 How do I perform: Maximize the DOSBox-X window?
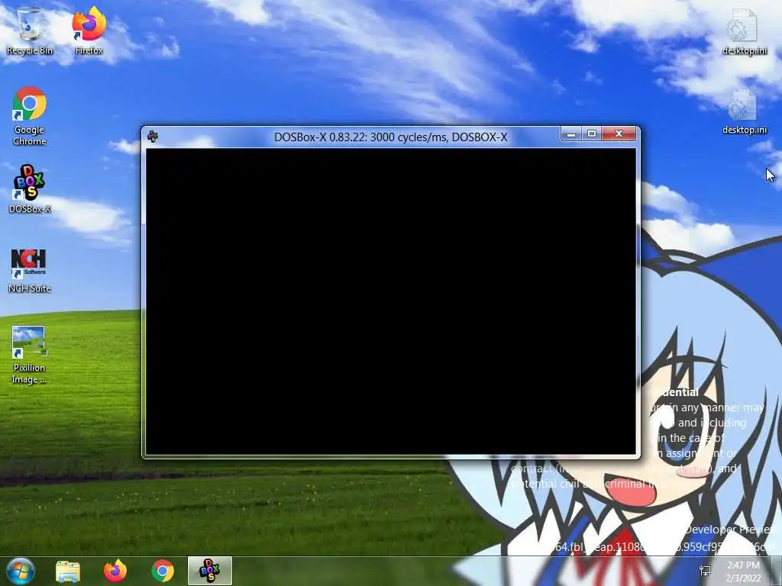pos(592,134)
